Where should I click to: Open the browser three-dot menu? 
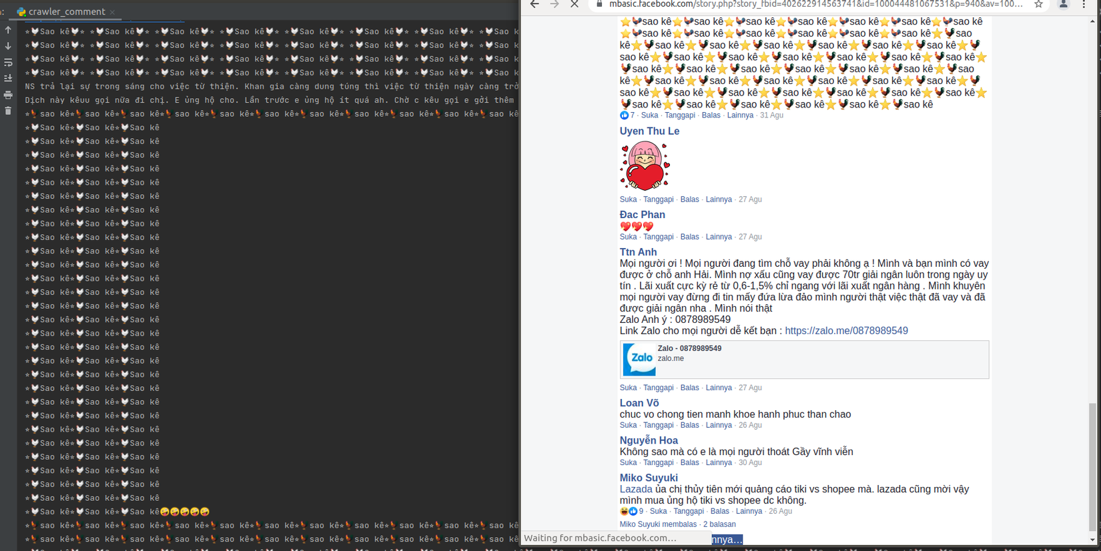[1084, 4]
